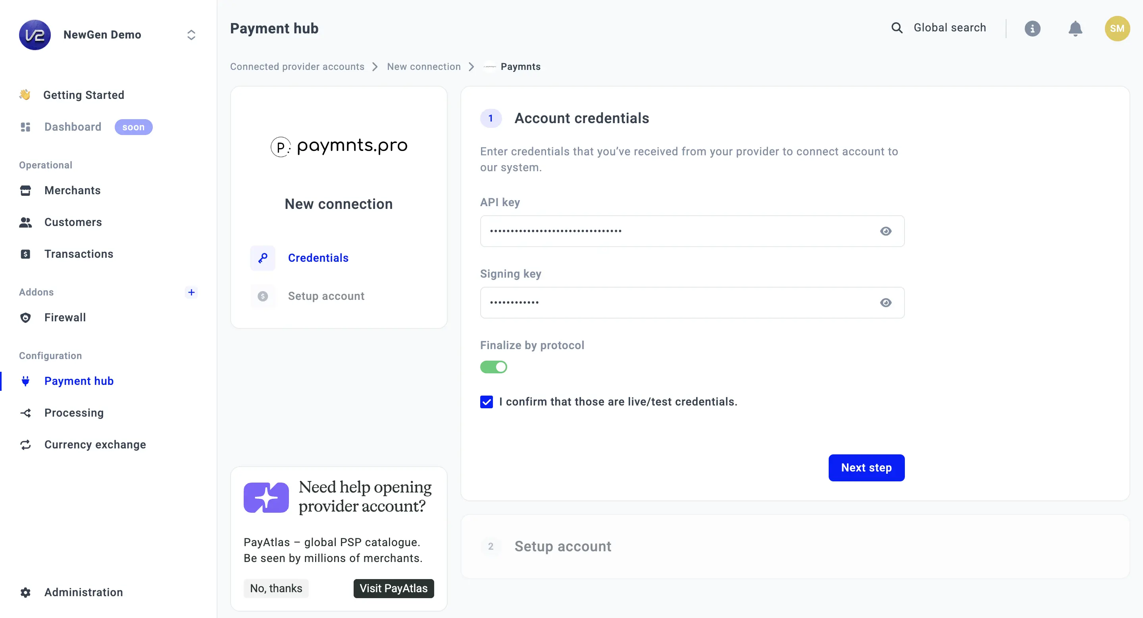Go to New connection breadcrumb

coord(423,67)
